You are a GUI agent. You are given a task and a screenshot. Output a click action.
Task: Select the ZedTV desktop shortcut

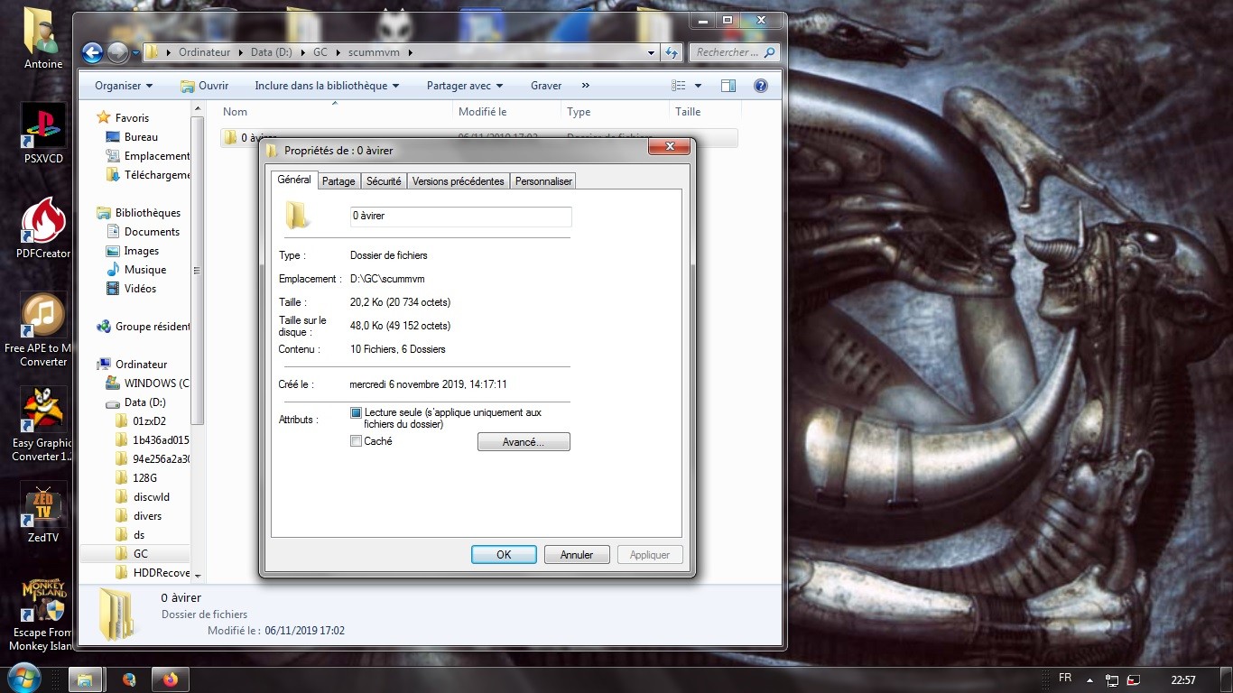point(42,512)
